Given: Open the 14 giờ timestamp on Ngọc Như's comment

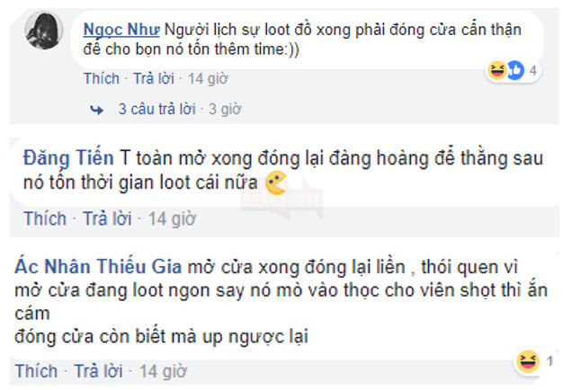Looking at the screenshot, I should [x=208, y=78].
